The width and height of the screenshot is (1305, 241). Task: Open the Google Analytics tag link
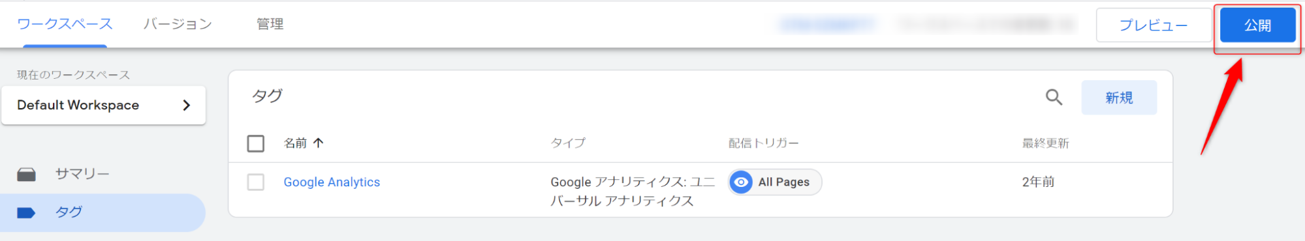pyautogui.click(x=332, y=182)
